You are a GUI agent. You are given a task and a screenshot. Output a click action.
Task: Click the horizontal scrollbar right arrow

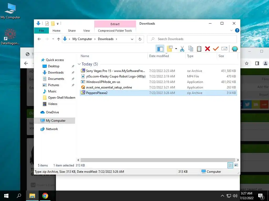(238, 160)
